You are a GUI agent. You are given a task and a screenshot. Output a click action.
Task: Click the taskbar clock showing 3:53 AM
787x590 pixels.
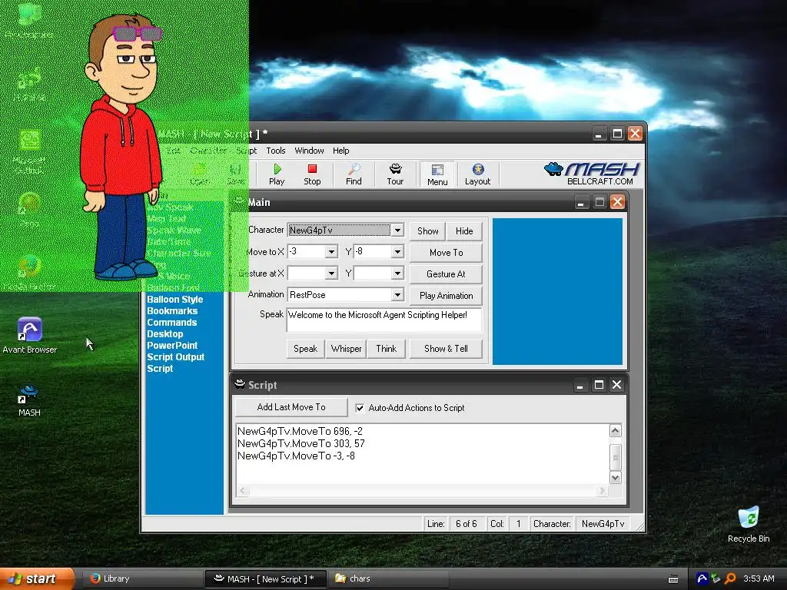759,578
